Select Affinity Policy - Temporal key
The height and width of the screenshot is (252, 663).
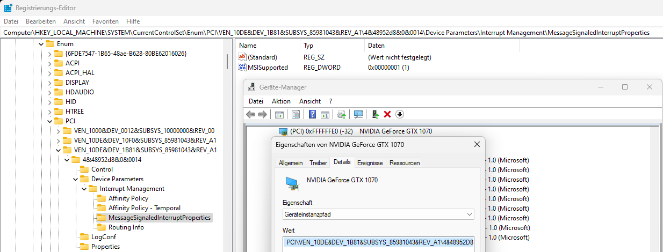pyautogui.click(x=144, y=207)
